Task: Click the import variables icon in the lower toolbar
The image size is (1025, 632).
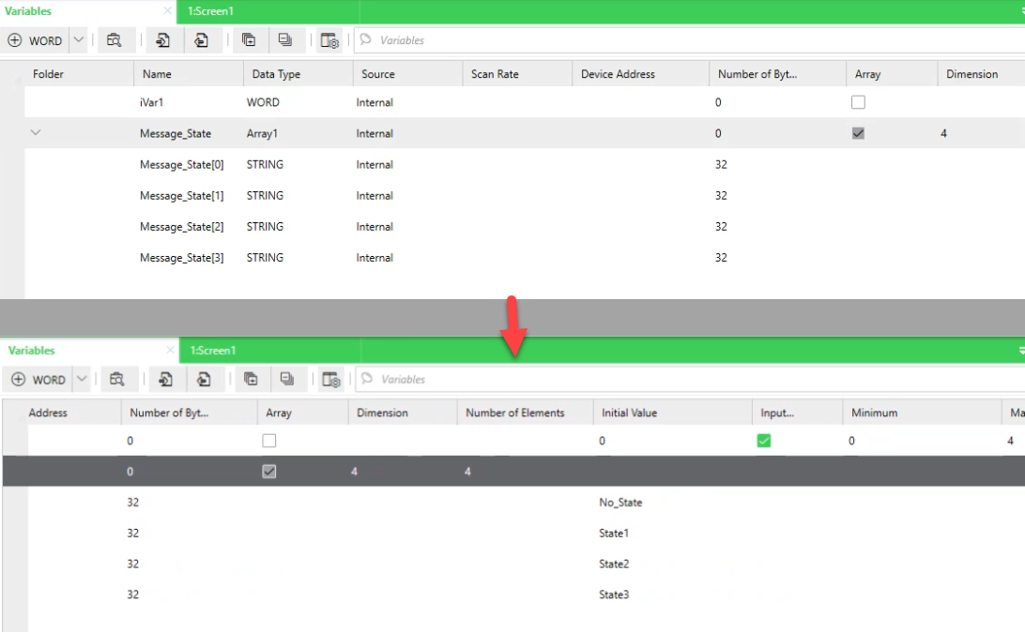Action: (165, 380)
